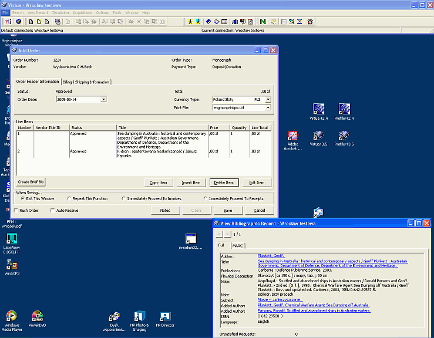Switch to MARC tab in bibliographic record
The height and width of the screenshot is (338, 434).
pyautogui.click(x=238, y=246)
